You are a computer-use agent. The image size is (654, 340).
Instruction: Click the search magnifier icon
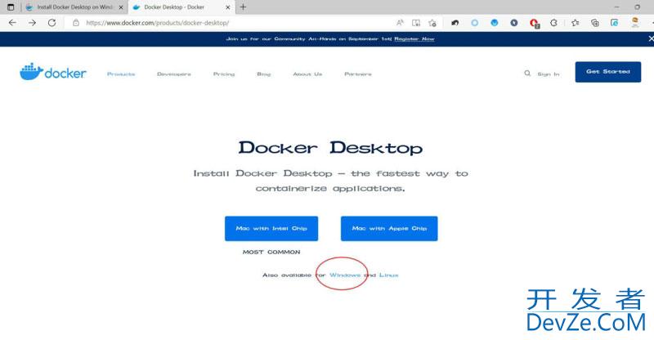click(527, 74)
